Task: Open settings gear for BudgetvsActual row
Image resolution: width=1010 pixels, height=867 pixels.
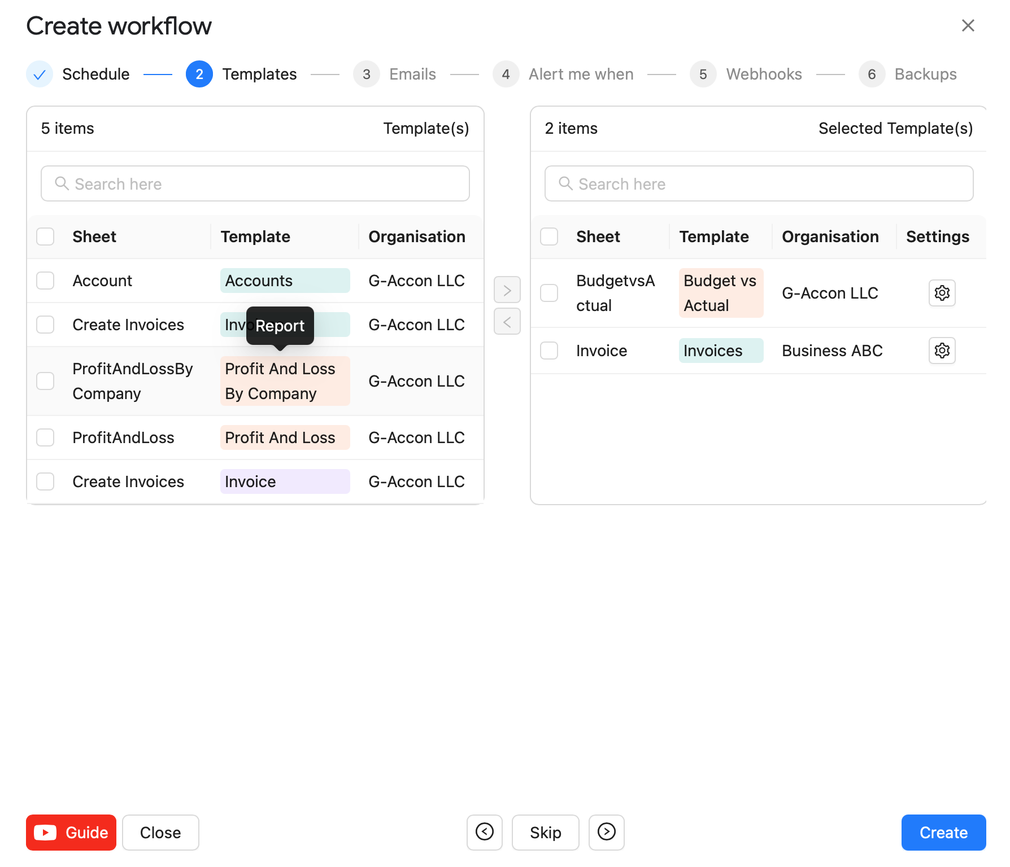Action: (x=942, y=293)
